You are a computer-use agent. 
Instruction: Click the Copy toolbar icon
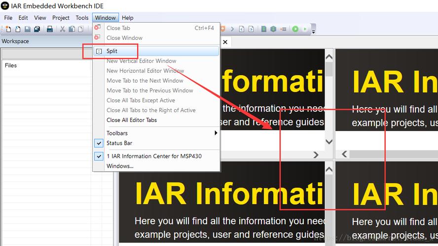click(x=72, y=29)
